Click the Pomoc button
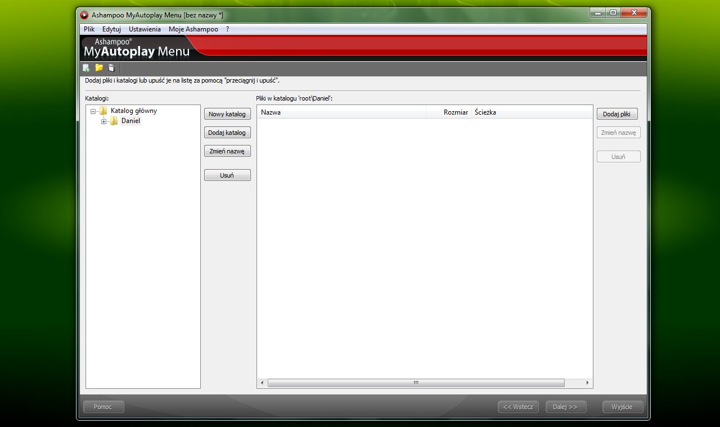Viewport: 720px width, 427px height. pyautogui.click(x=103, y=407)
